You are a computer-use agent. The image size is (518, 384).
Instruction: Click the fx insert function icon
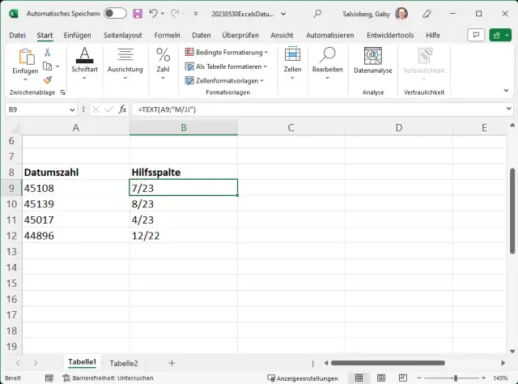pyautogui.click(x=123, y=109)
